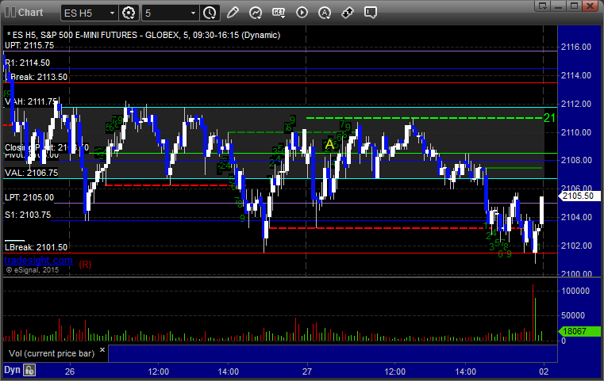Image resolution: width=604 pixels, height=381 pixels.
Task: Expand the interval 5 dropdown arrow
Action: click(x=194, y=13)
